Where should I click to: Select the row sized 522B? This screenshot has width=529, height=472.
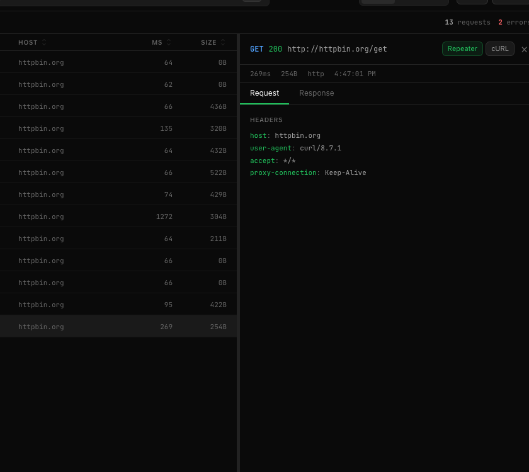pyautogui.click(x=118, y=172)
